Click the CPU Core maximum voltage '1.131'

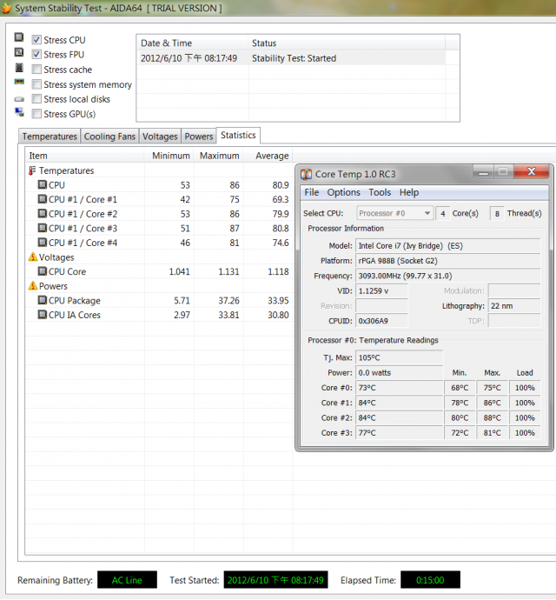228,271
